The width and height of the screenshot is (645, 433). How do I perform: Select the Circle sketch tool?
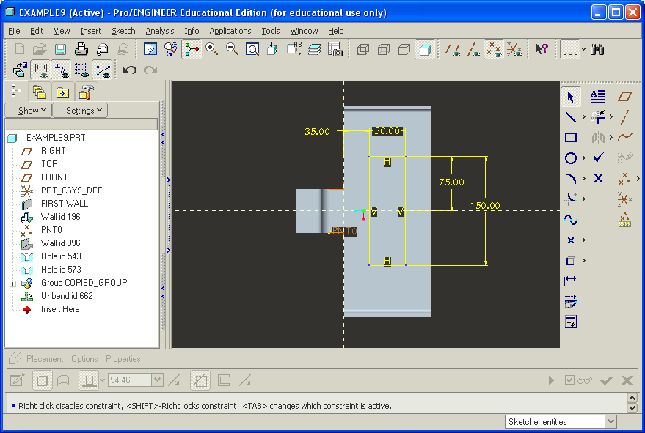(x=571, y=158)
